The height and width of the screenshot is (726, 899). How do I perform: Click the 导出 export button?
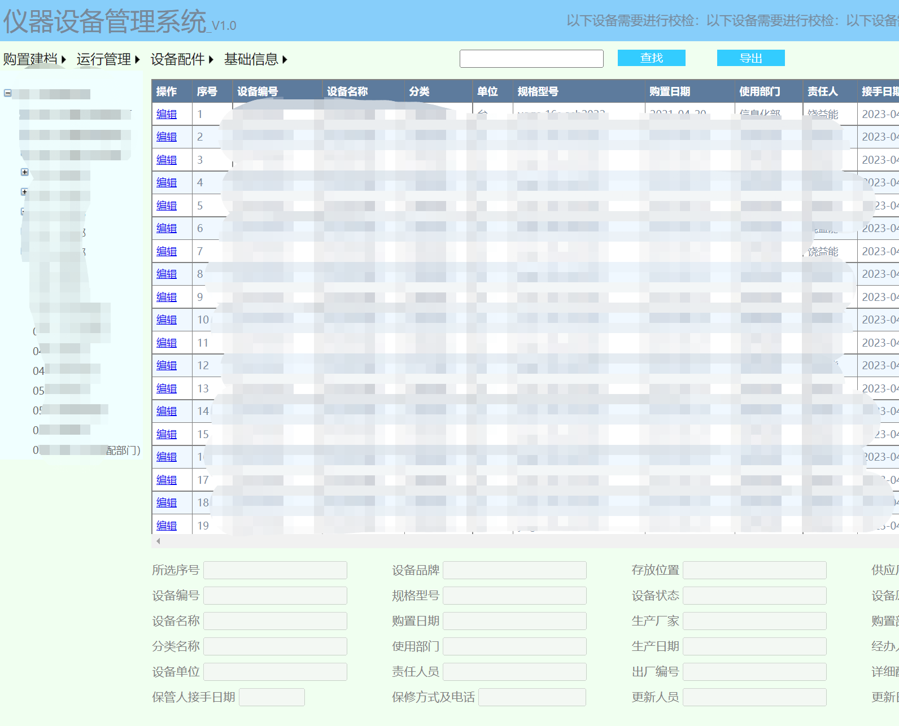(750, 58)
